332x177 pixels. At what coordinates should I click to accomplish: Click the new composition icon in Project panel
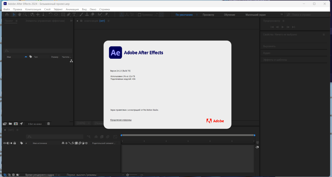pyautogui.click(x=16, y=124)
